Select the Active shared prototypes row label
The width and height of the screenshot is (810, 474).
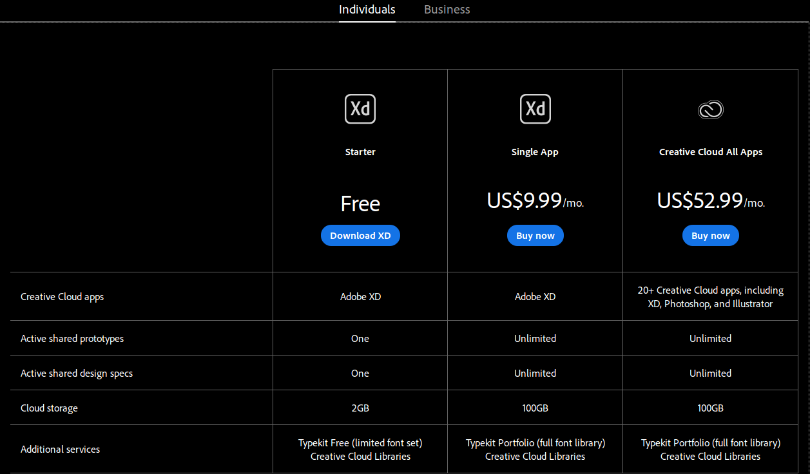point(72,339)
